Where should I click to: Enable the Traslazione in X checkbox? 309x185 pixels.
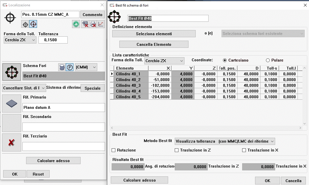pyautogui.click(x=244, y=150)
